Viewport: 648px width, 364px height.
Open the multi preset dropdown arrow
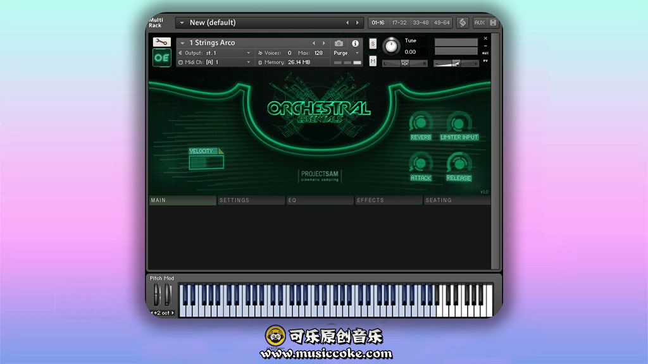tap(182, 23)
